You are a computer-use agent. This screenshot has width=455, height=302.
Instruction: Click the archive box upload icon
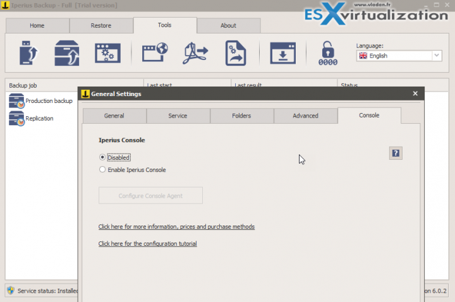click(67, 53)
